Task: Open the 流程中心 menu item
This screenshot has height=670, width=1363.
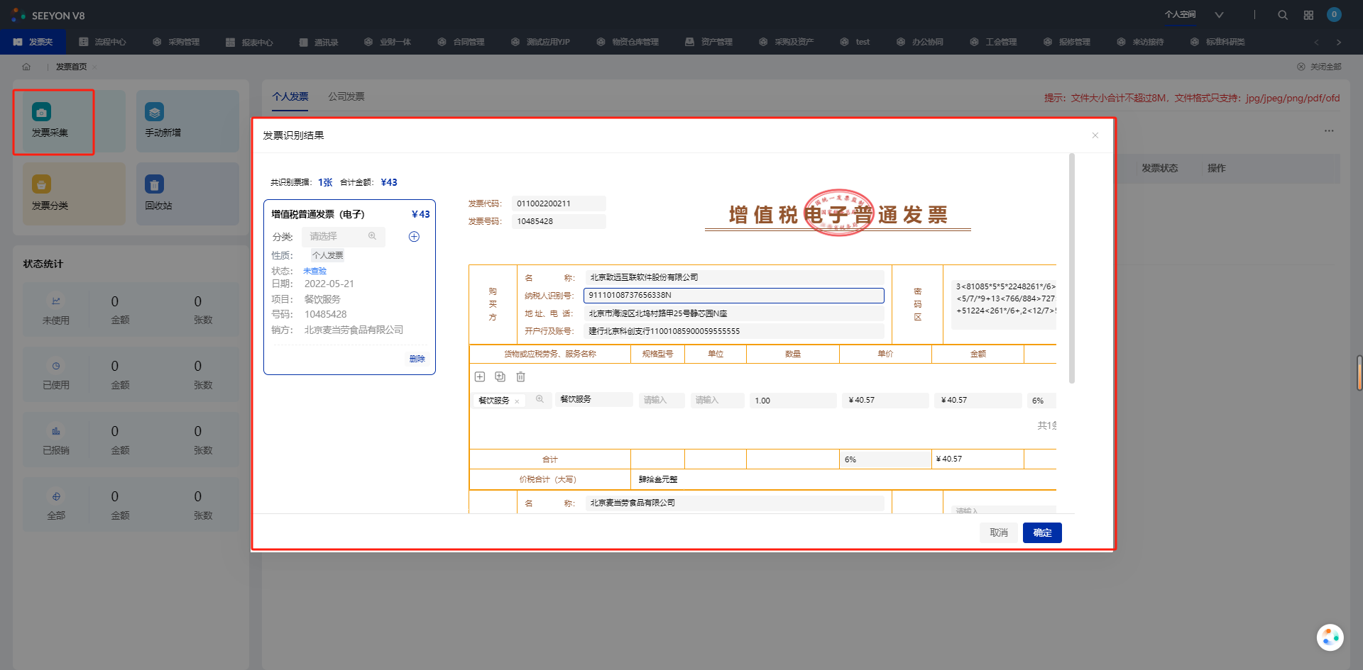Action: pyautogui.click(x=103, y=42)
